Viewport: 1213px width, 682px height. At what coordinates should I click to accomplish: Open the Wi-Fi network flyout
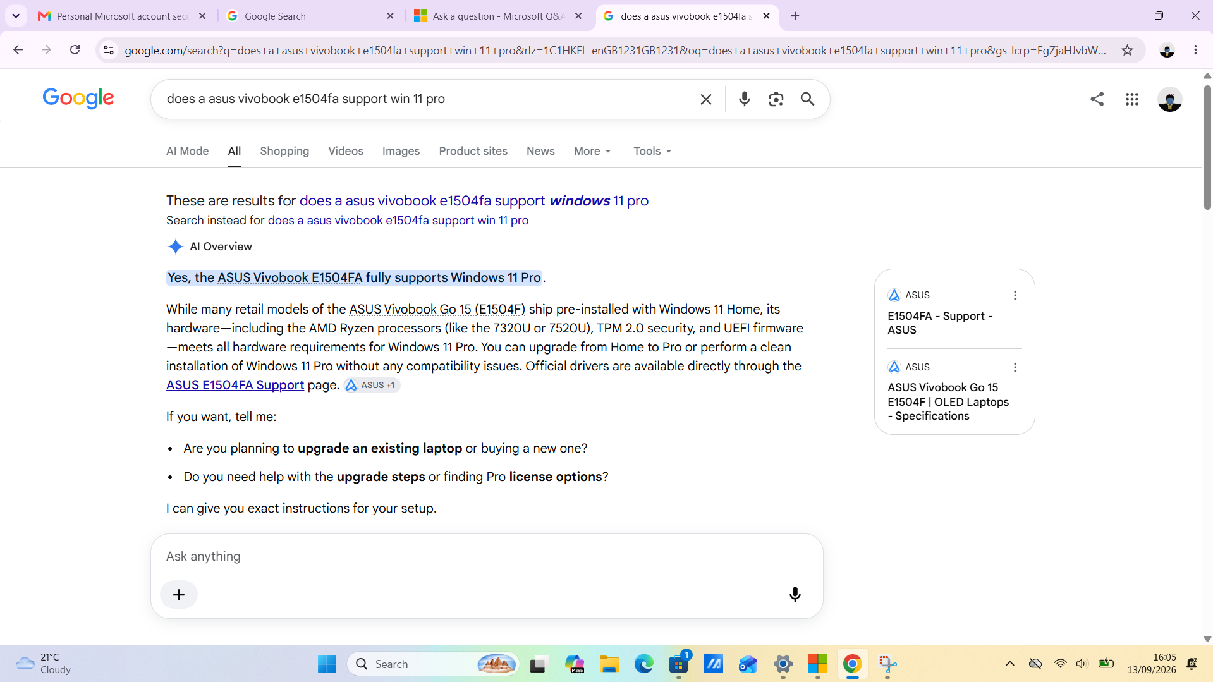coord(1060,664)
